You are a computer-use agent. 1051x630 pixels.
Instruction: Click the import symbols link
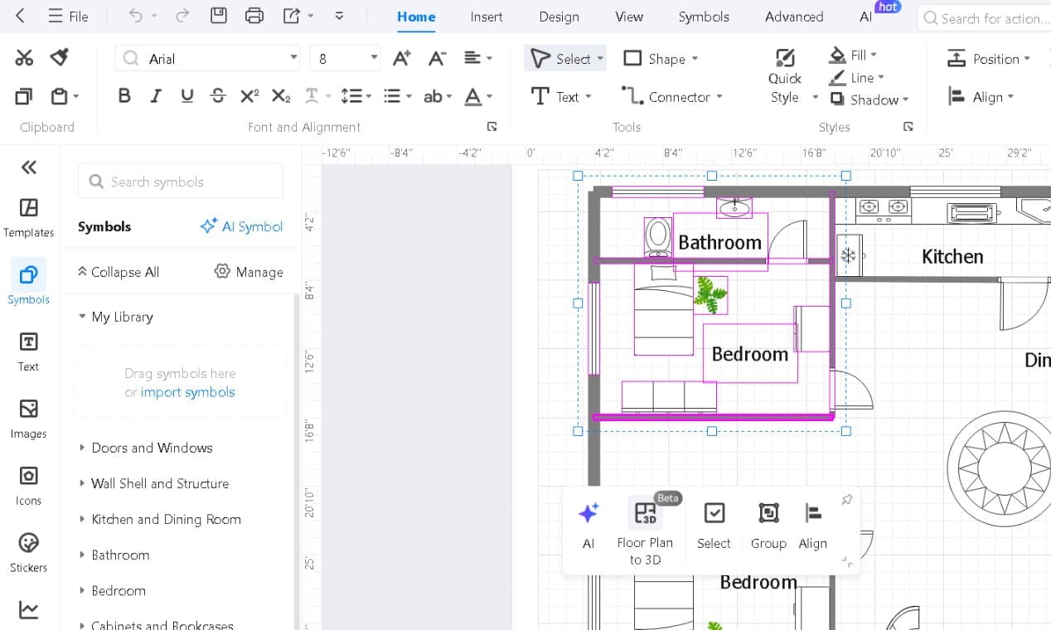tap(187, 392)
